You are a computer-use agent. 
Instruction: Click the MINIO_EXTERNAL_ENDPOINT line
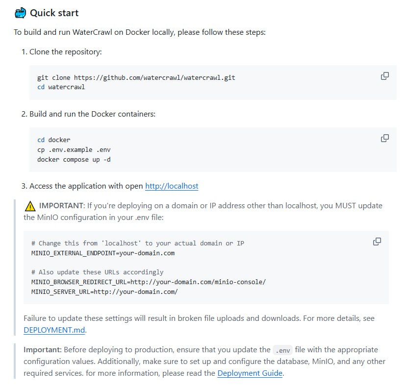click(x=103, y=253)
